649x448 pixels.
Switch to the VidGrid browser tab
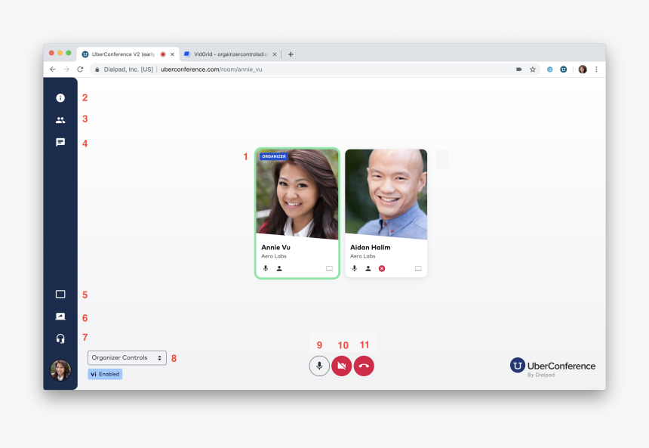(231, 54)
